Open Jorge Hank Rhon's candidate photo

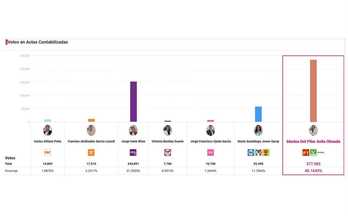[133, 130]
